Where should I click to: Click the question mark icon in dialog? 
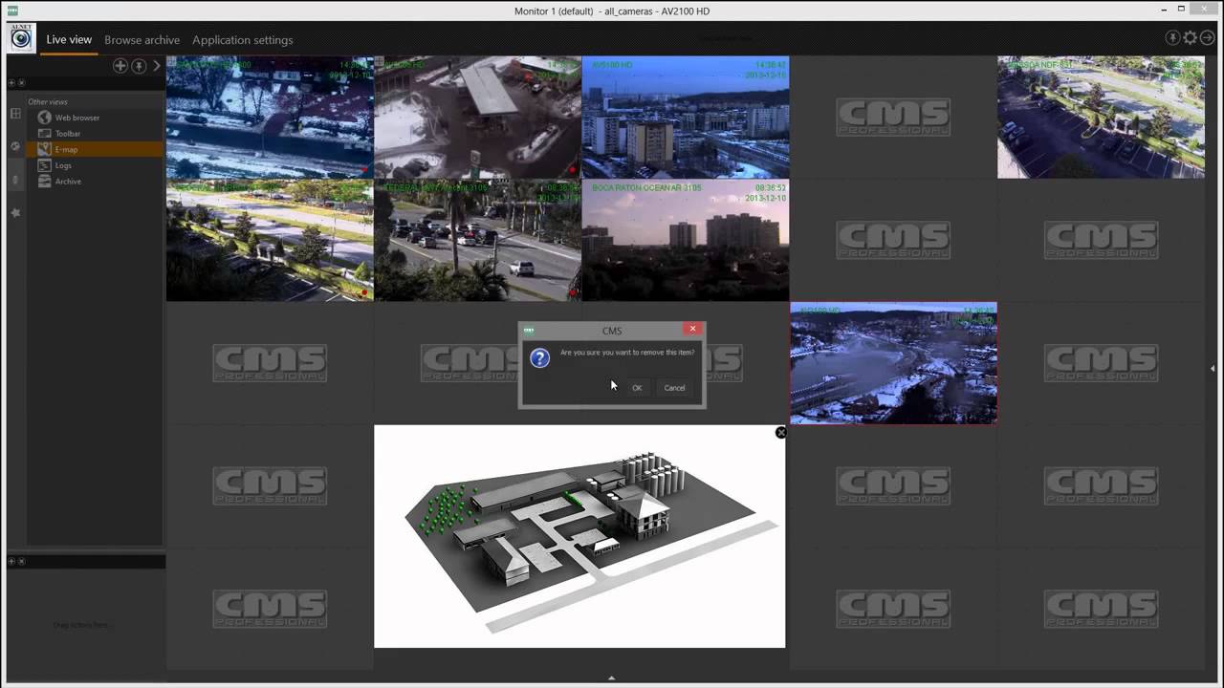539,358
